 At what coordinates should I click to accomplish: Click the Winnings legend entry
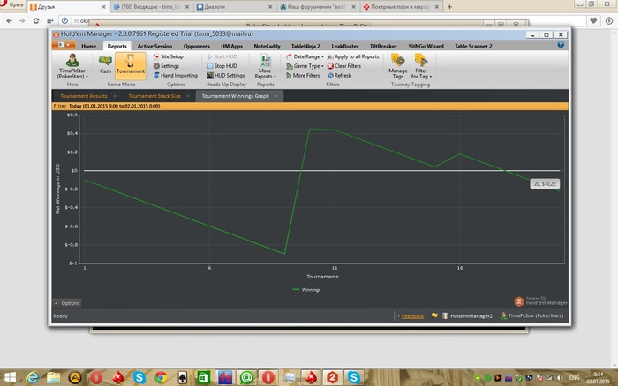tap(306, 290)
